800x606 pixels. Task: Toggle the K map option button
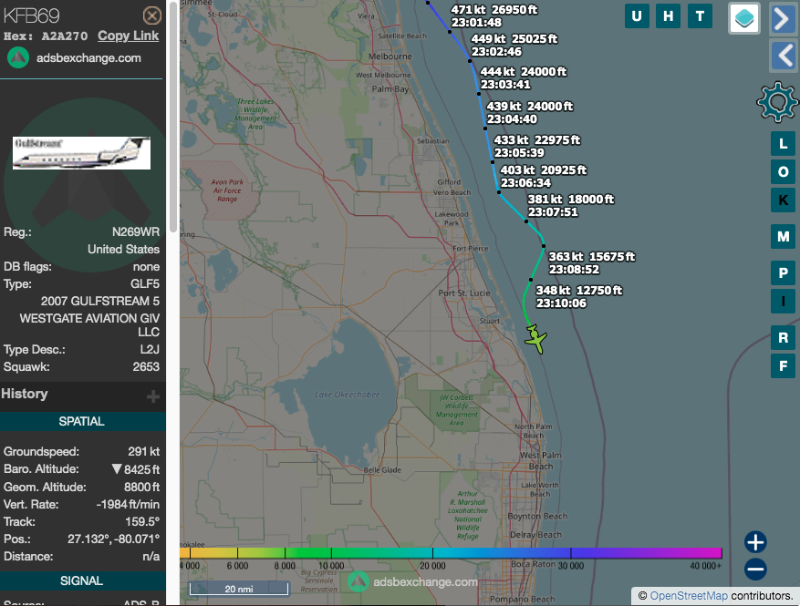point(783,200)
